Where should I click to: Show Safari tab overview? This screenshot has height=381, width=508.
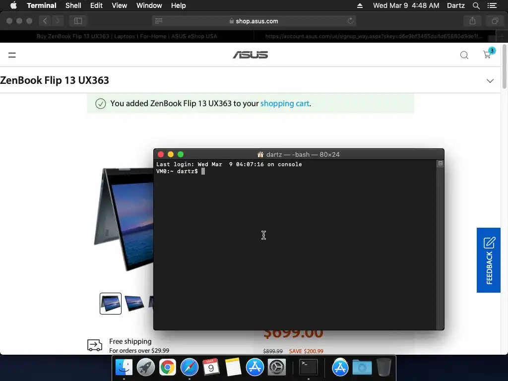coord(495,21)
